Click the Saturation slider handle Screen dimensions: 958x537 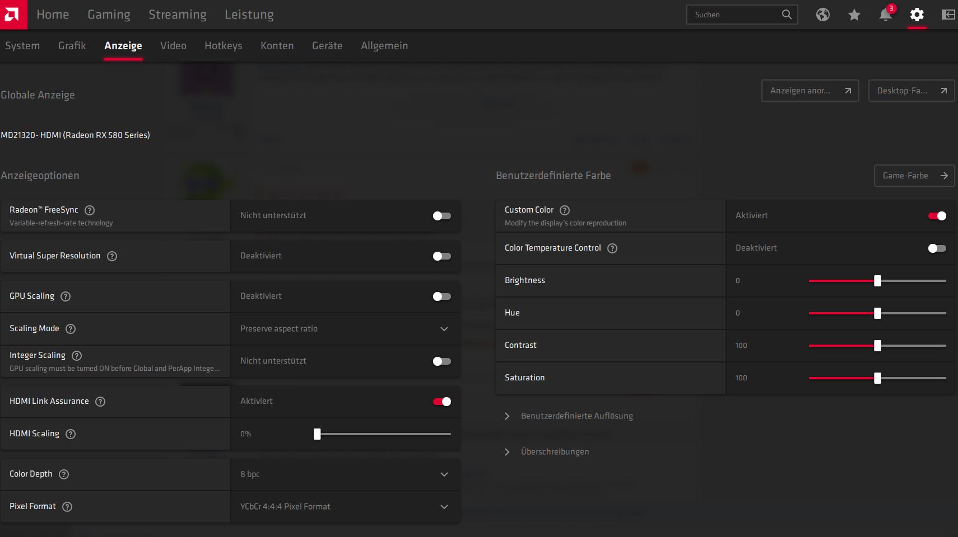[x=878, y=378]
